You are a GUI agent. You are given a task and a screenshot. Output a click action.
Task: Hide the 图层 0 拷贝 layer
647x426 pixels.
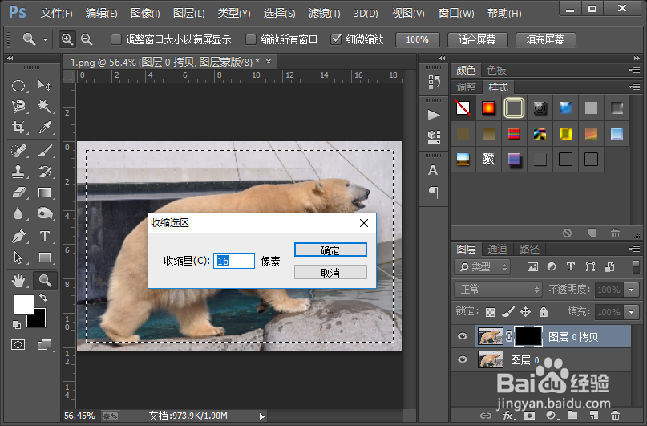pyautogui.click(x=462, y=336)
